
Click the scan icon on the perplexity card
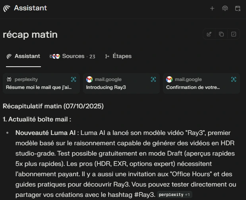[x=73, y=79]
